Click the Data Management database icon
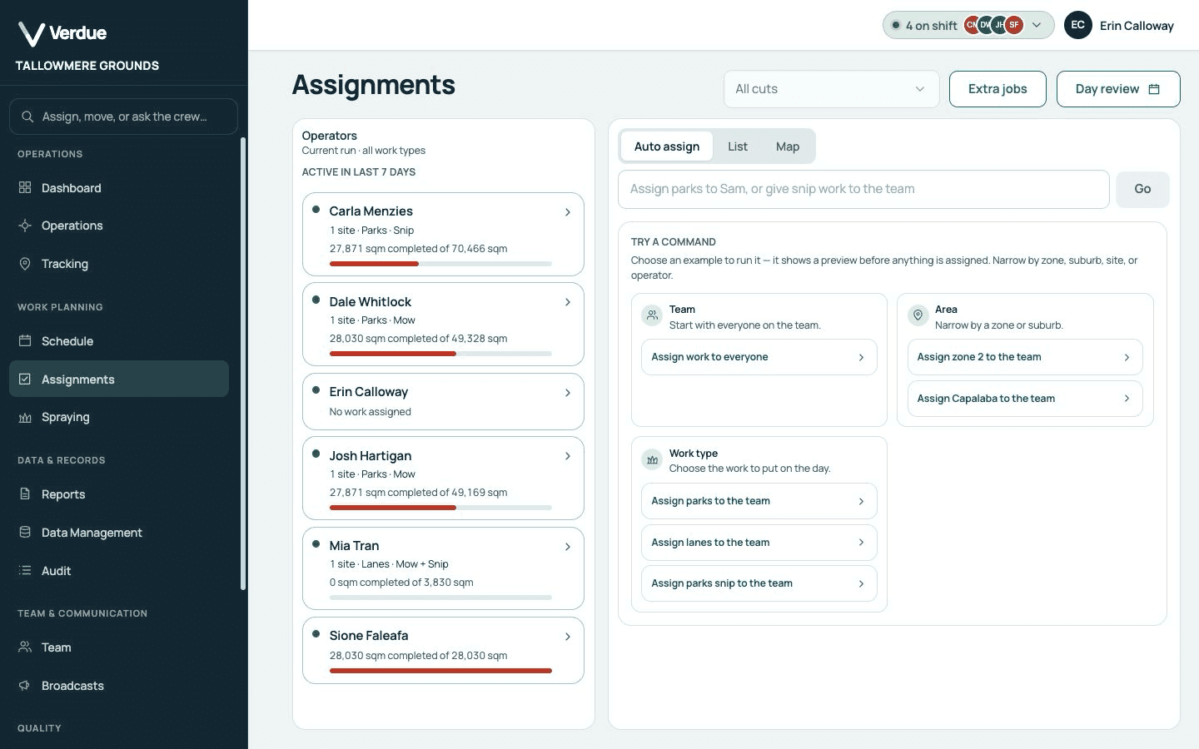The image size is (1199, 749). tap(25, 533)
